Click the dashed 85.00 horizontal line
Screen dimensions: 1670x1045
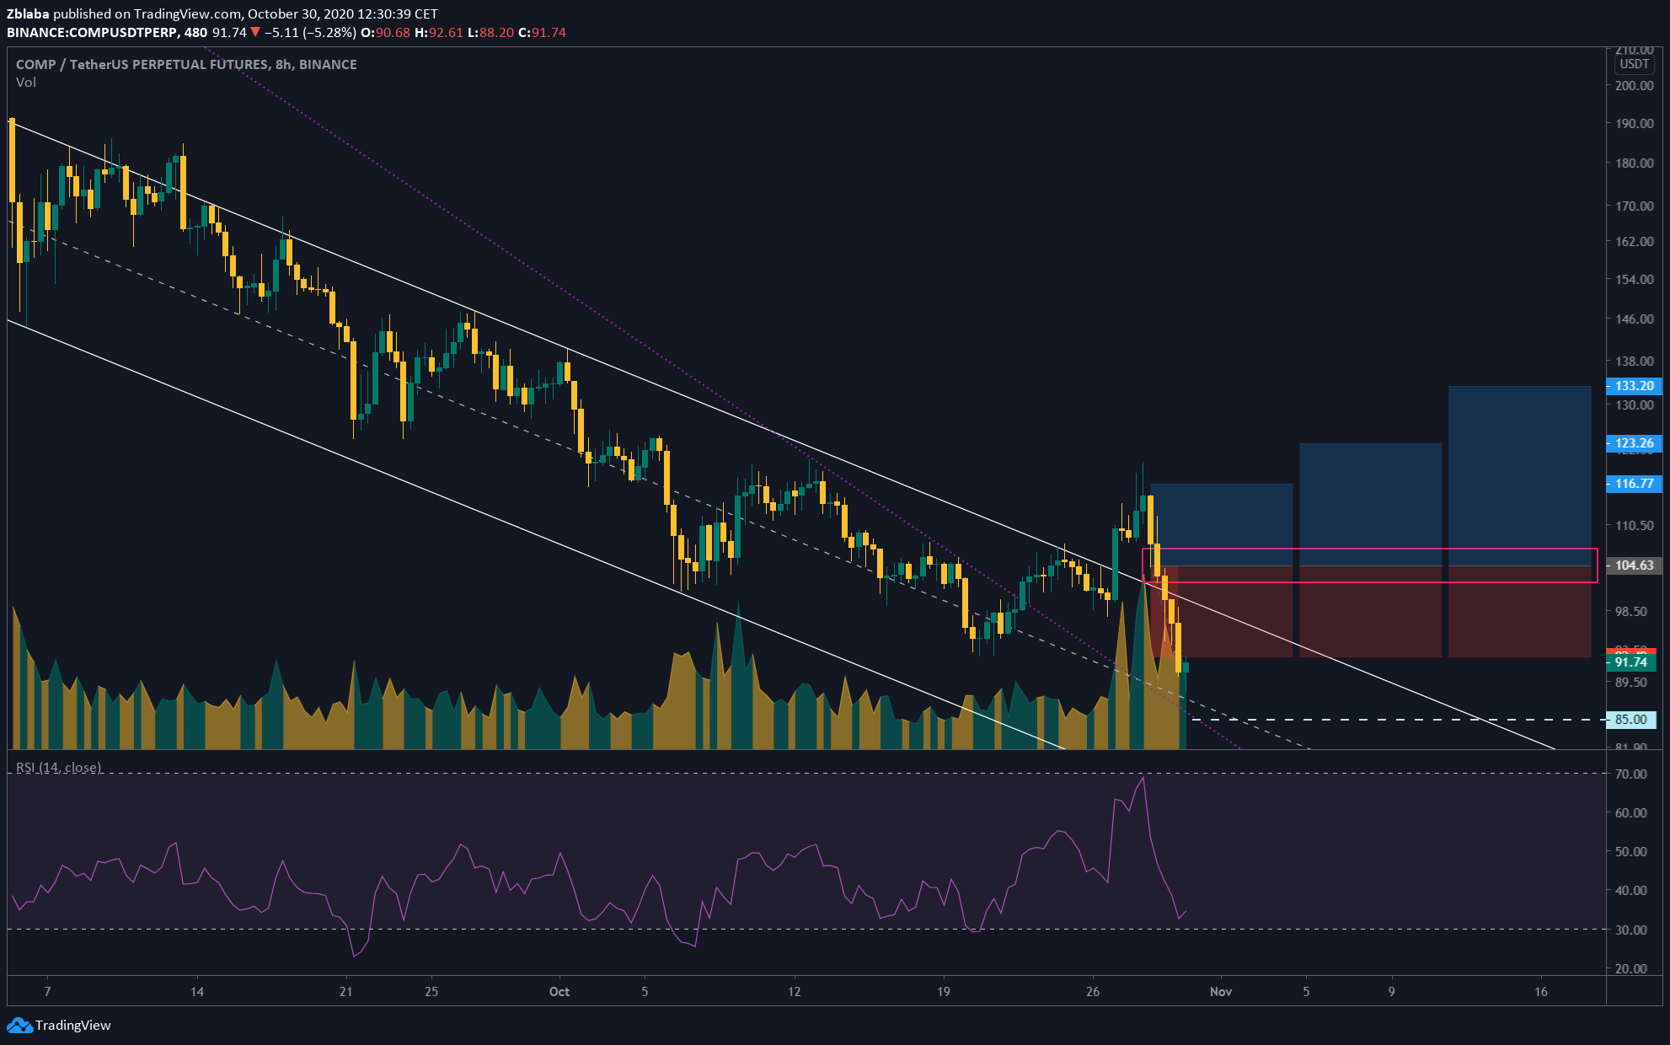[1399, 720]
